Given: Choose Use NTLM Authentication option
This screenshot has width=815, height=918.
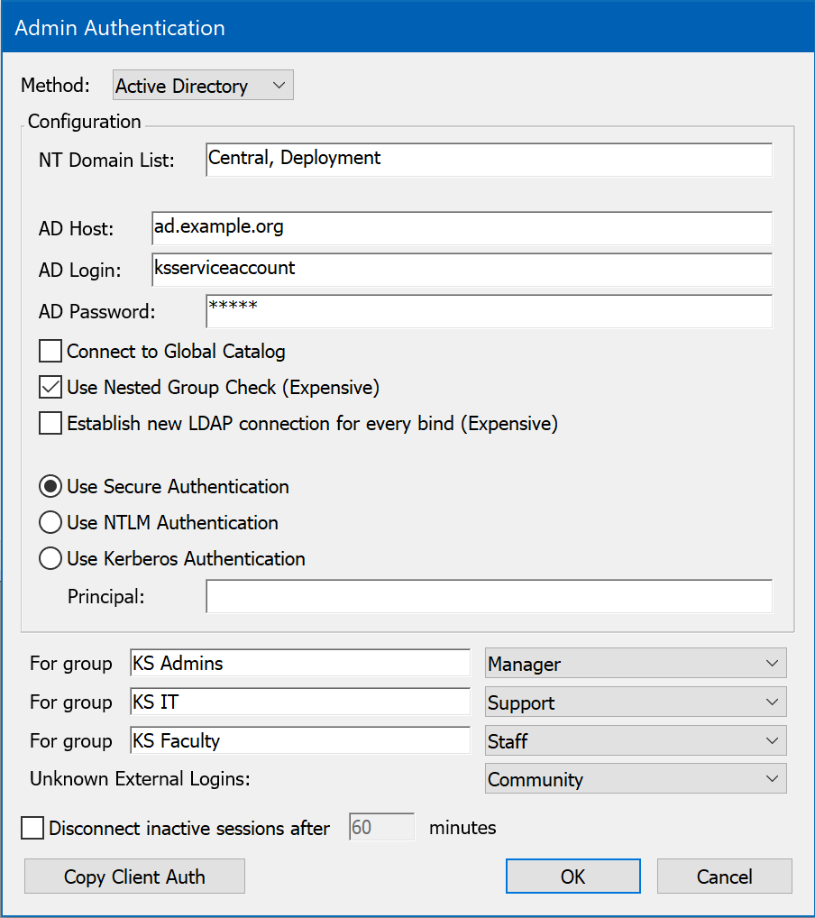Looking at the screenshot, I should [x=50, y=523].
